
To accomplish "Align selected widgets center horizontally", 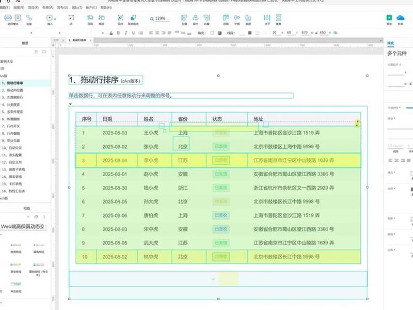I will point(196,18).
